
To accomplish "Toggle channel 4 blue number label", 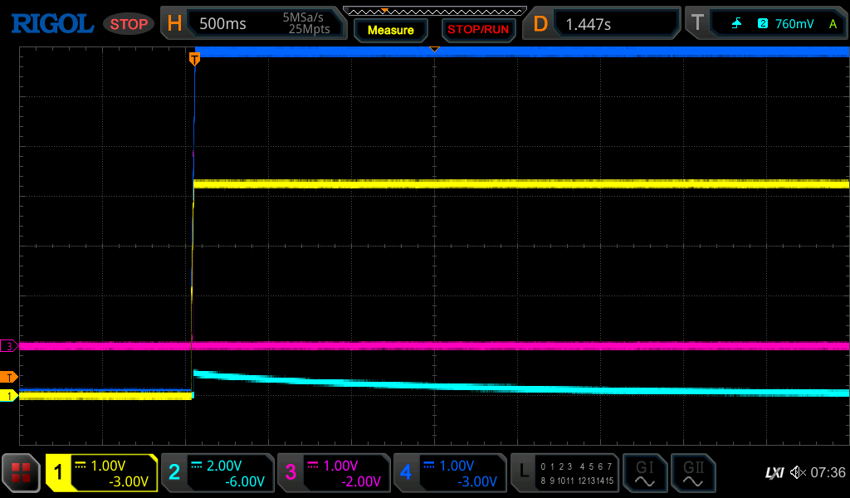I will pos(406,472).
